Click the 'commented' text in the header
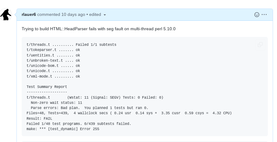277x142 pixels. point(49,14)
